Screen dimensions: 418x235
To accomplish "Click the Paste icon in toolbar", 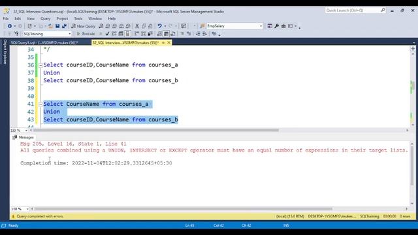I will (x=150, y=26).
